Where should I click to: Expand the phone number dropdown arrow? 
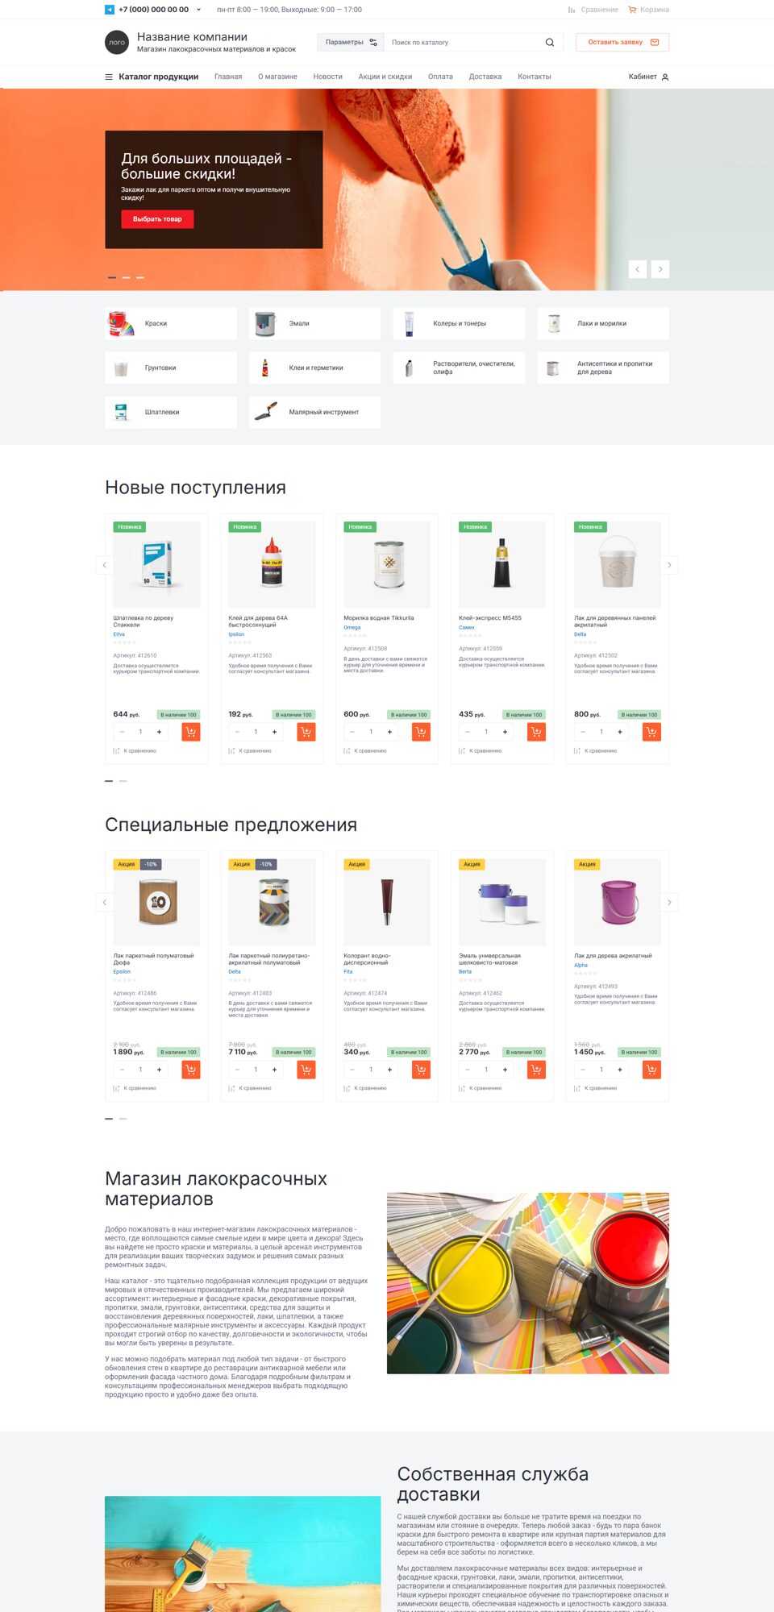pos(198,10)
